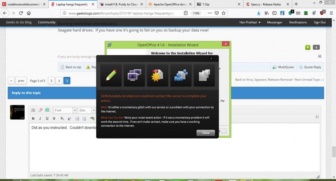Click the green upvote arrow on post
336x181 pixels.
coord(308,48)
